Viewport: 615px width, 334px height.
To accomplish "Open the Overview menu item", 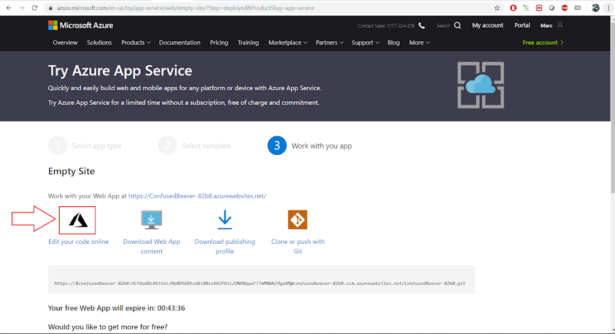I will pyautogui.click(x=65, y=43).
